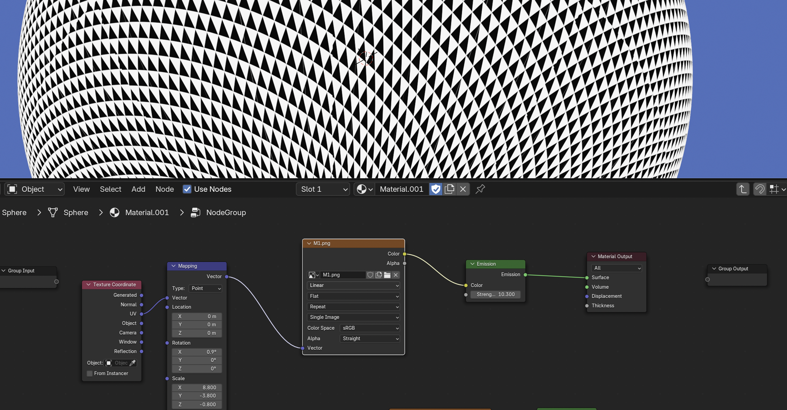Click the Mapping Scale X 8.800 field

point(197,388)
